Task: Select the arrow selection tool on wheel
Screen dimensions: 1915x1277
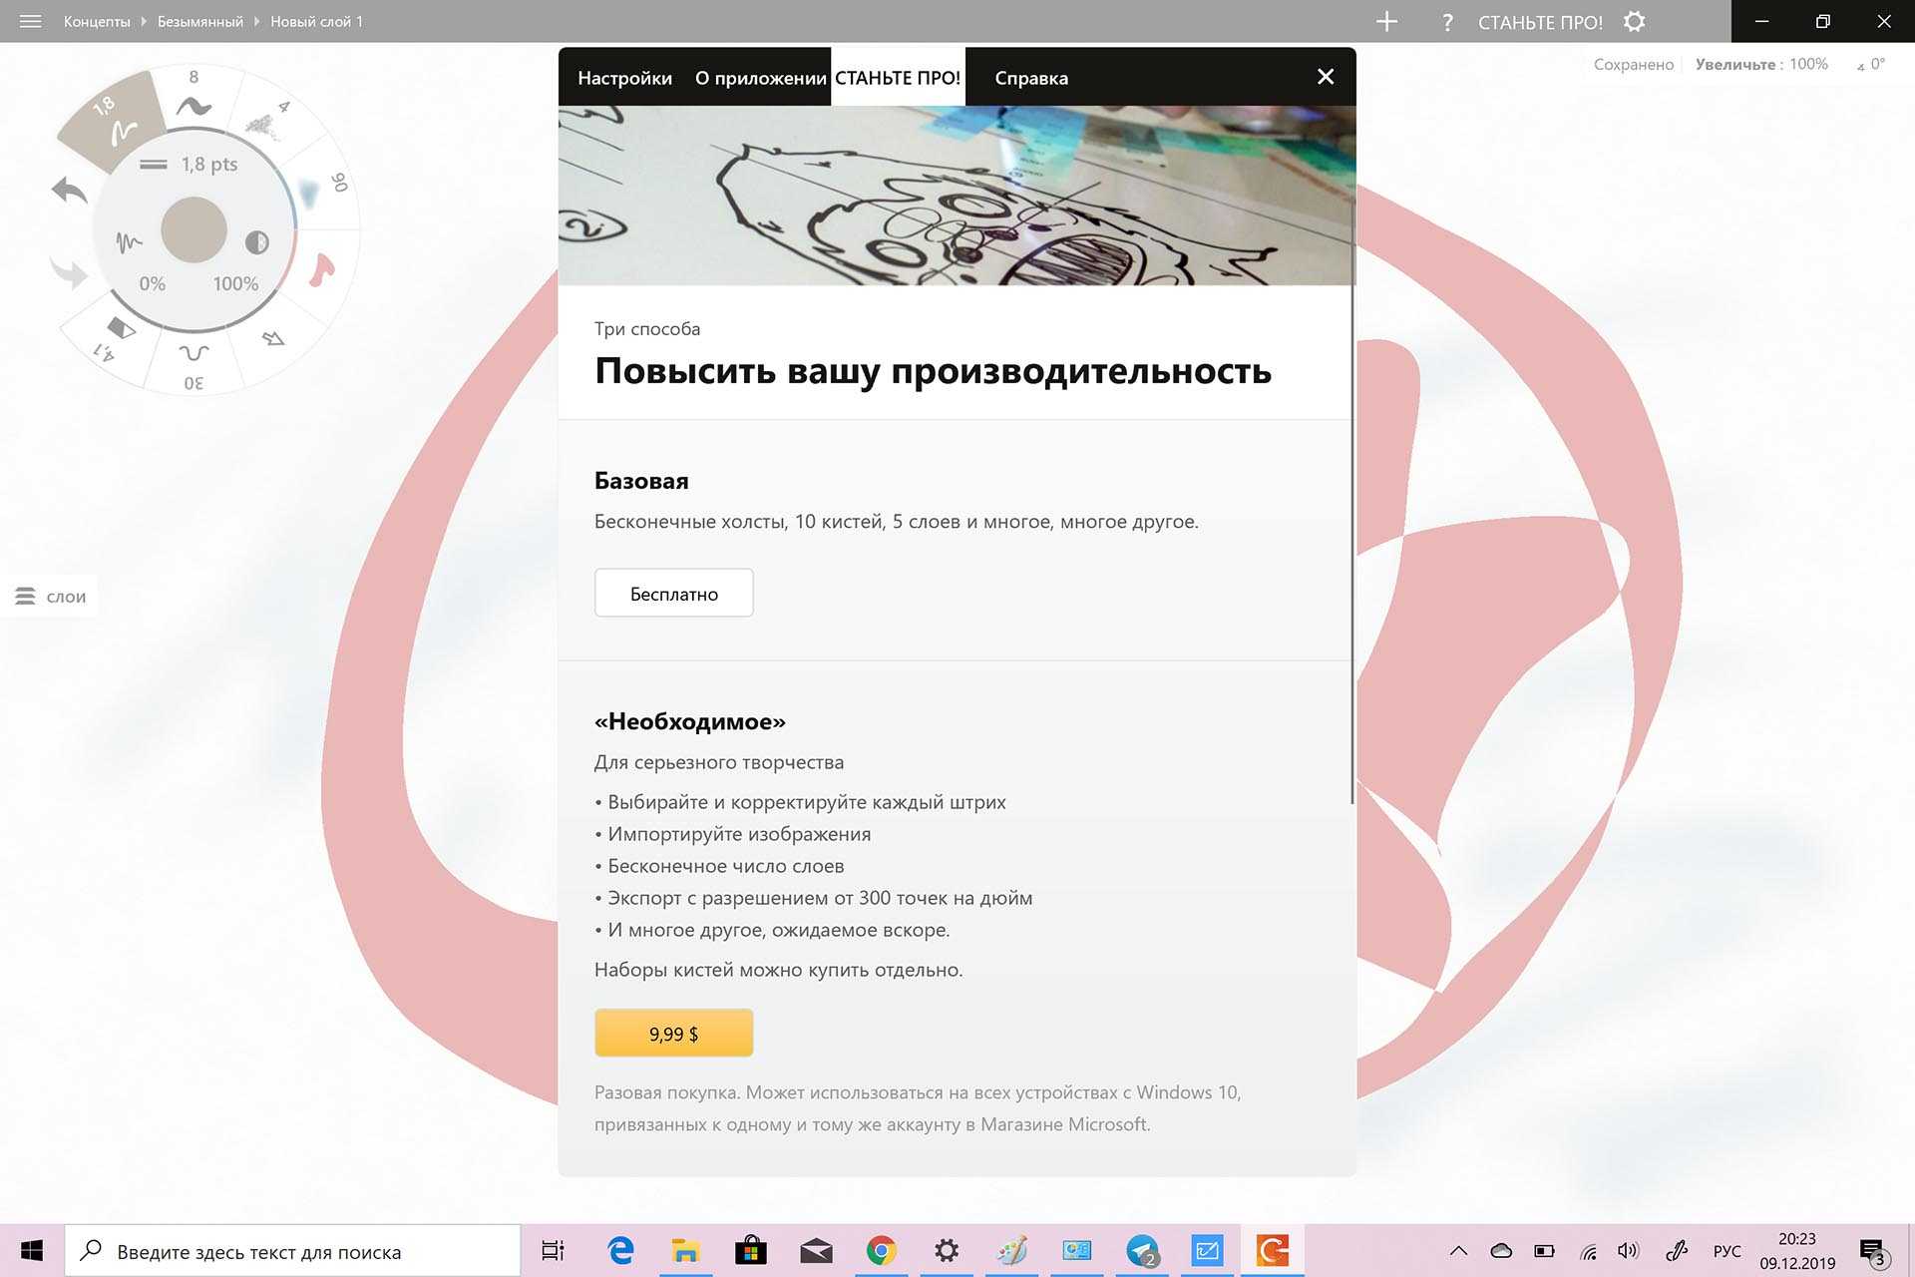Action: tap(272, 339)
